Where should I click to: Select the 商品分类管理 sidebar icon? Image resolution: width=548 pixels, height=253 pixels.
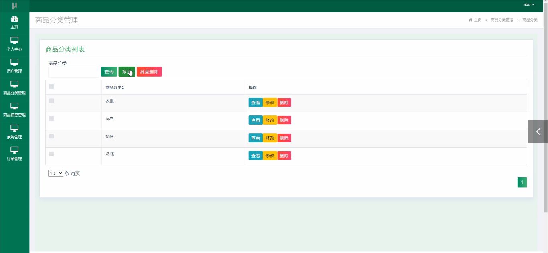pos(14,85)
